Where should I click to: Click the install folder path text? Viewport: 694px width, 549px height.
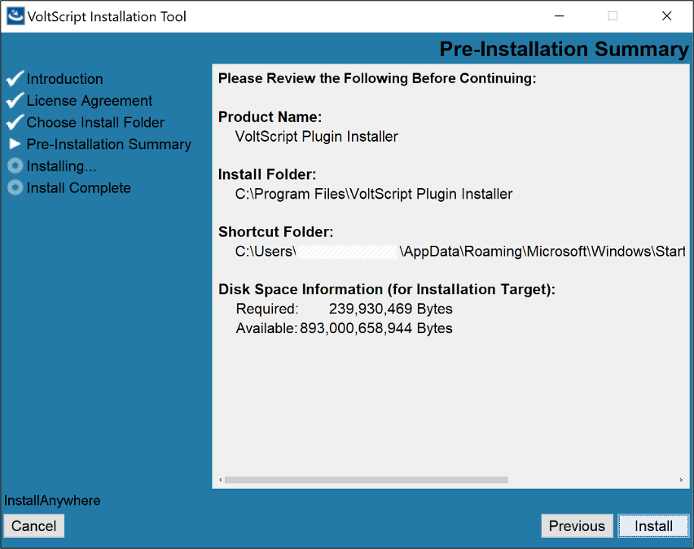click(x=374, y=194)
